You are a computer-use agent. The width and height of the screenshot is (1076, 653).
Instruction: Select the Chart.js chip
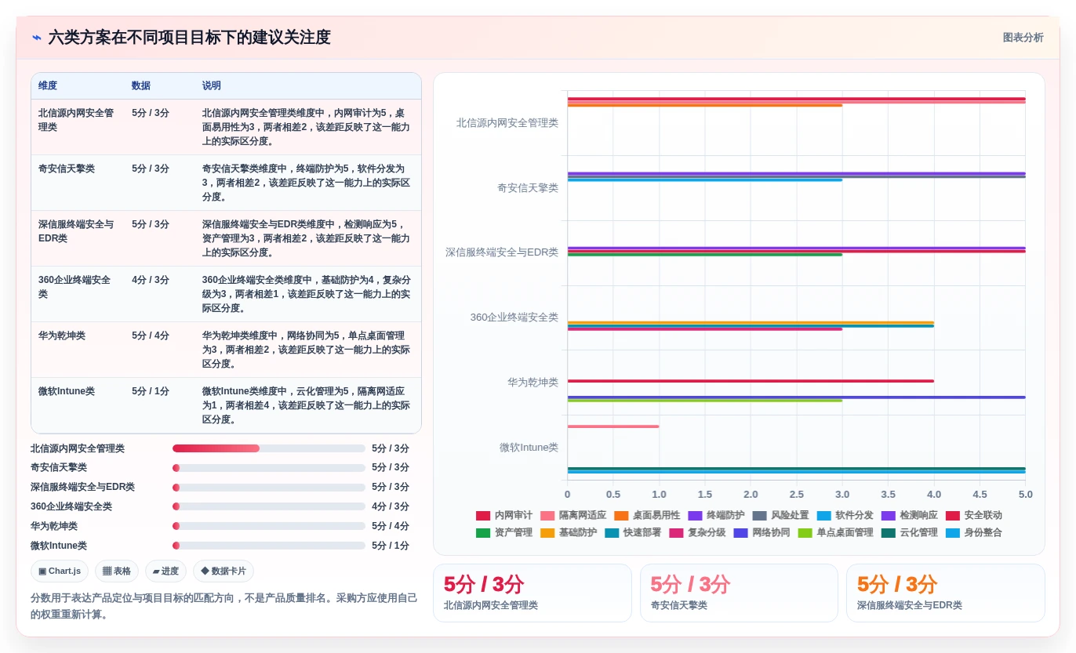point(60,571)
